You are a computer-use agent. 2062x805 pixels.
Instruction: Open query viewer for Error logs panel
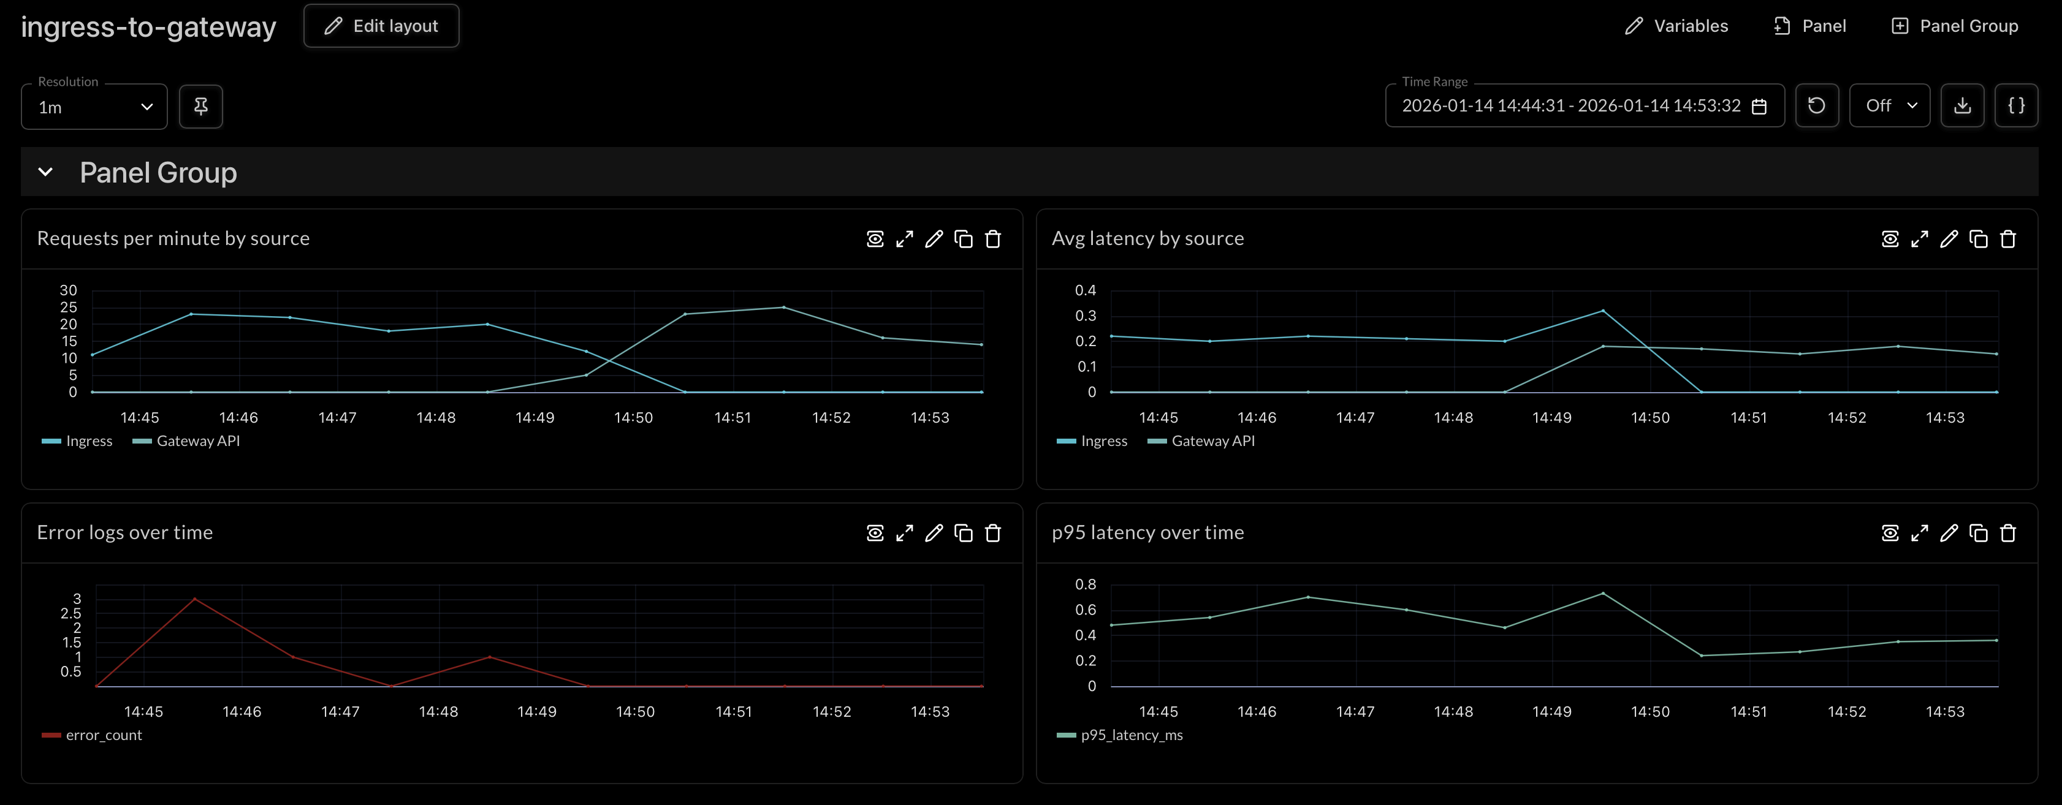click(875, 533)
